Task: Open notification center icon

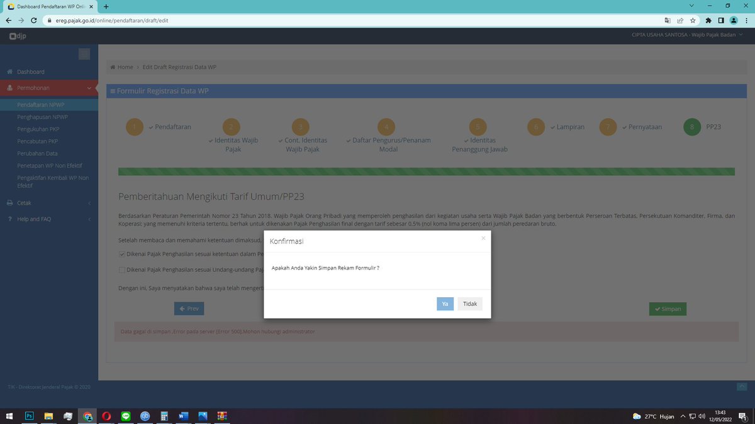Action: [742, 416]
